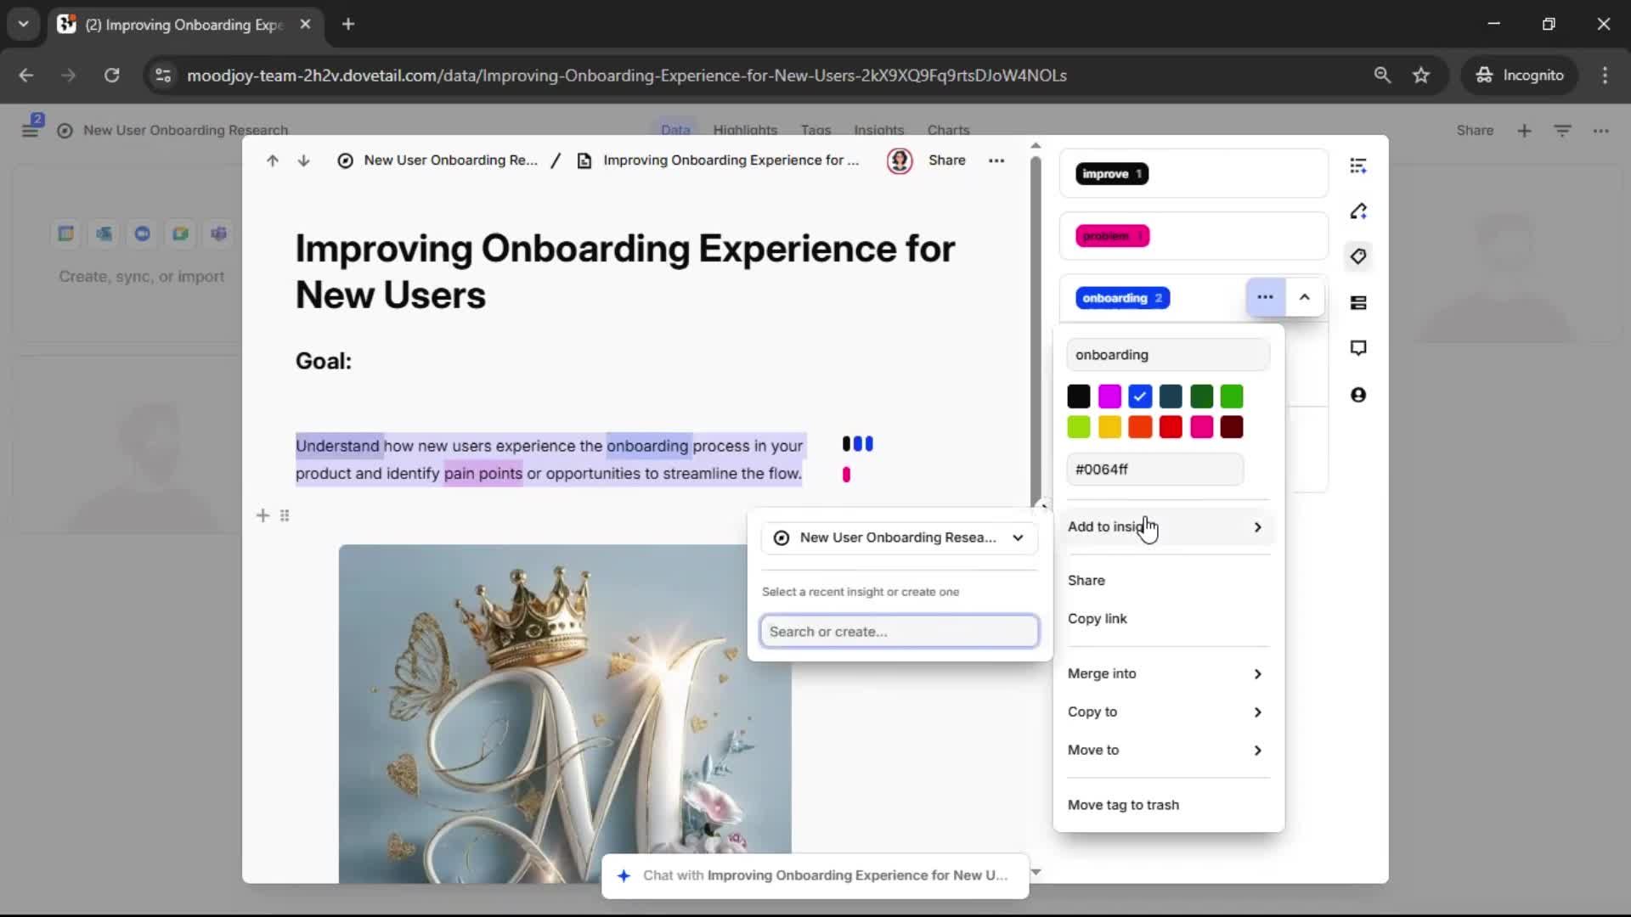Select the checked blue color swatch

tap(1140, 397)
